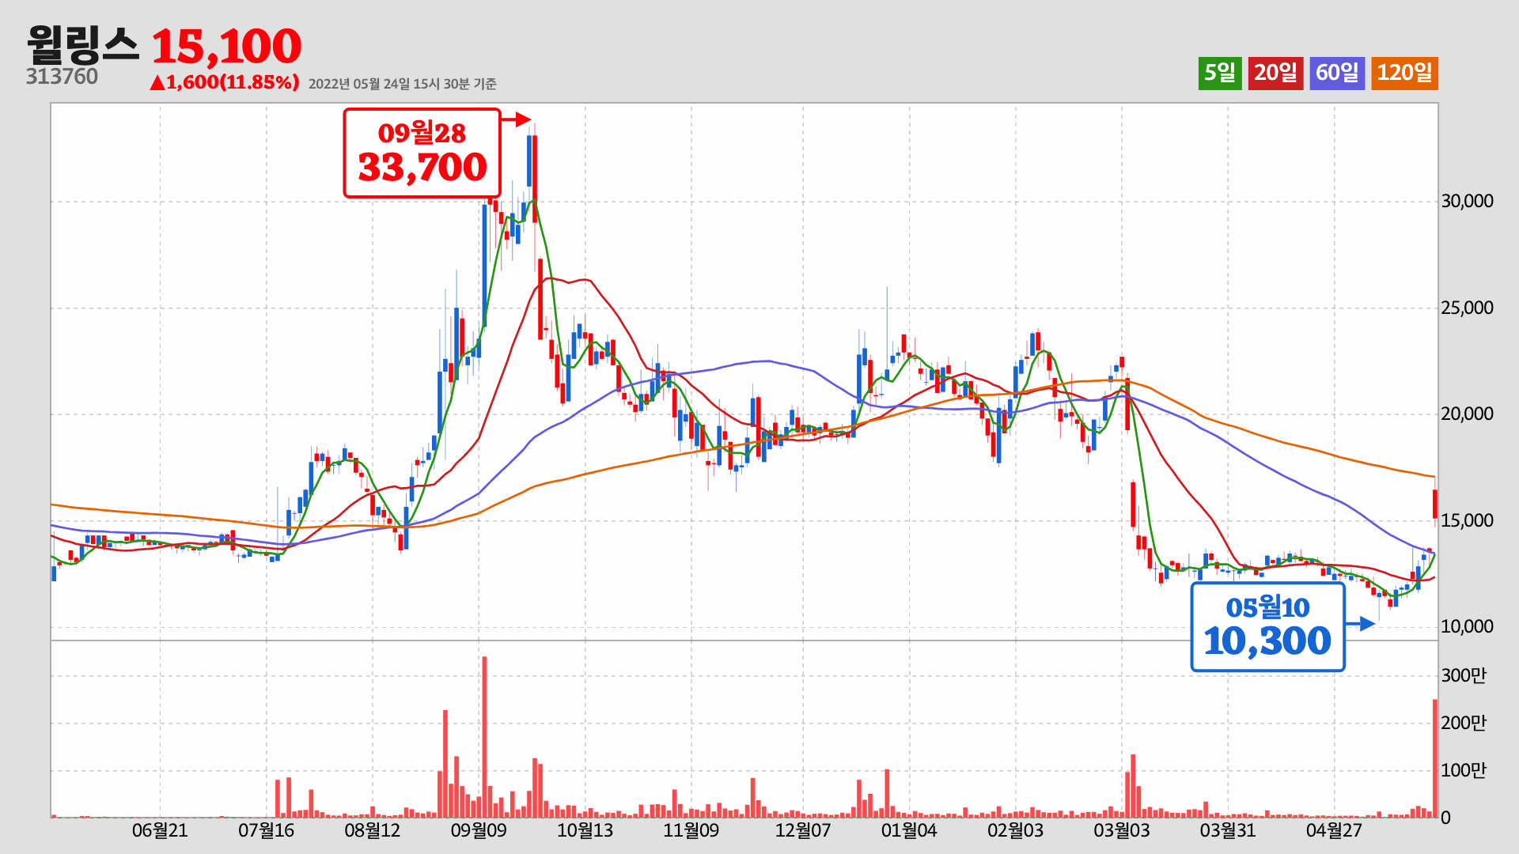1519x854 pixels.
Task: Click the 200만 volume axis label
Action: coord(1464,723)
